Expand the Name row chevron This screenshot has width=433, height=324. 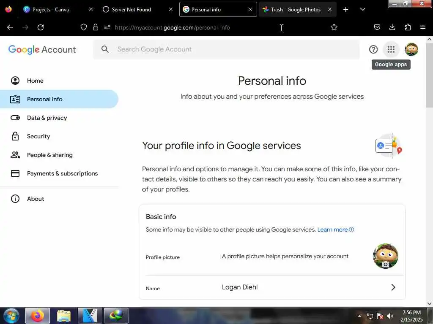click(x=393, y=287)
